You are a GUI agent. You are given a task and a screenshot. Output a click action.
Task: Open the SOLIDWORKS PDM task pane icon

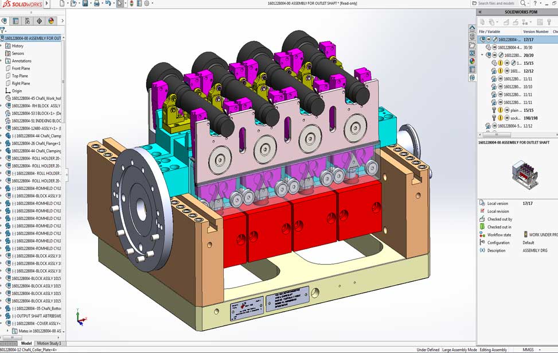click(x=472, y=77)
